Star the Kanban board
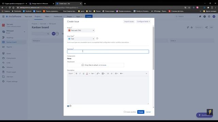 (x=192, y=27)
